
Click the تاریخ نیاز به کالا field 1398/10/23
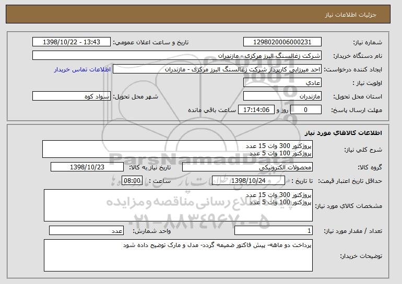(x=87, y=167)
